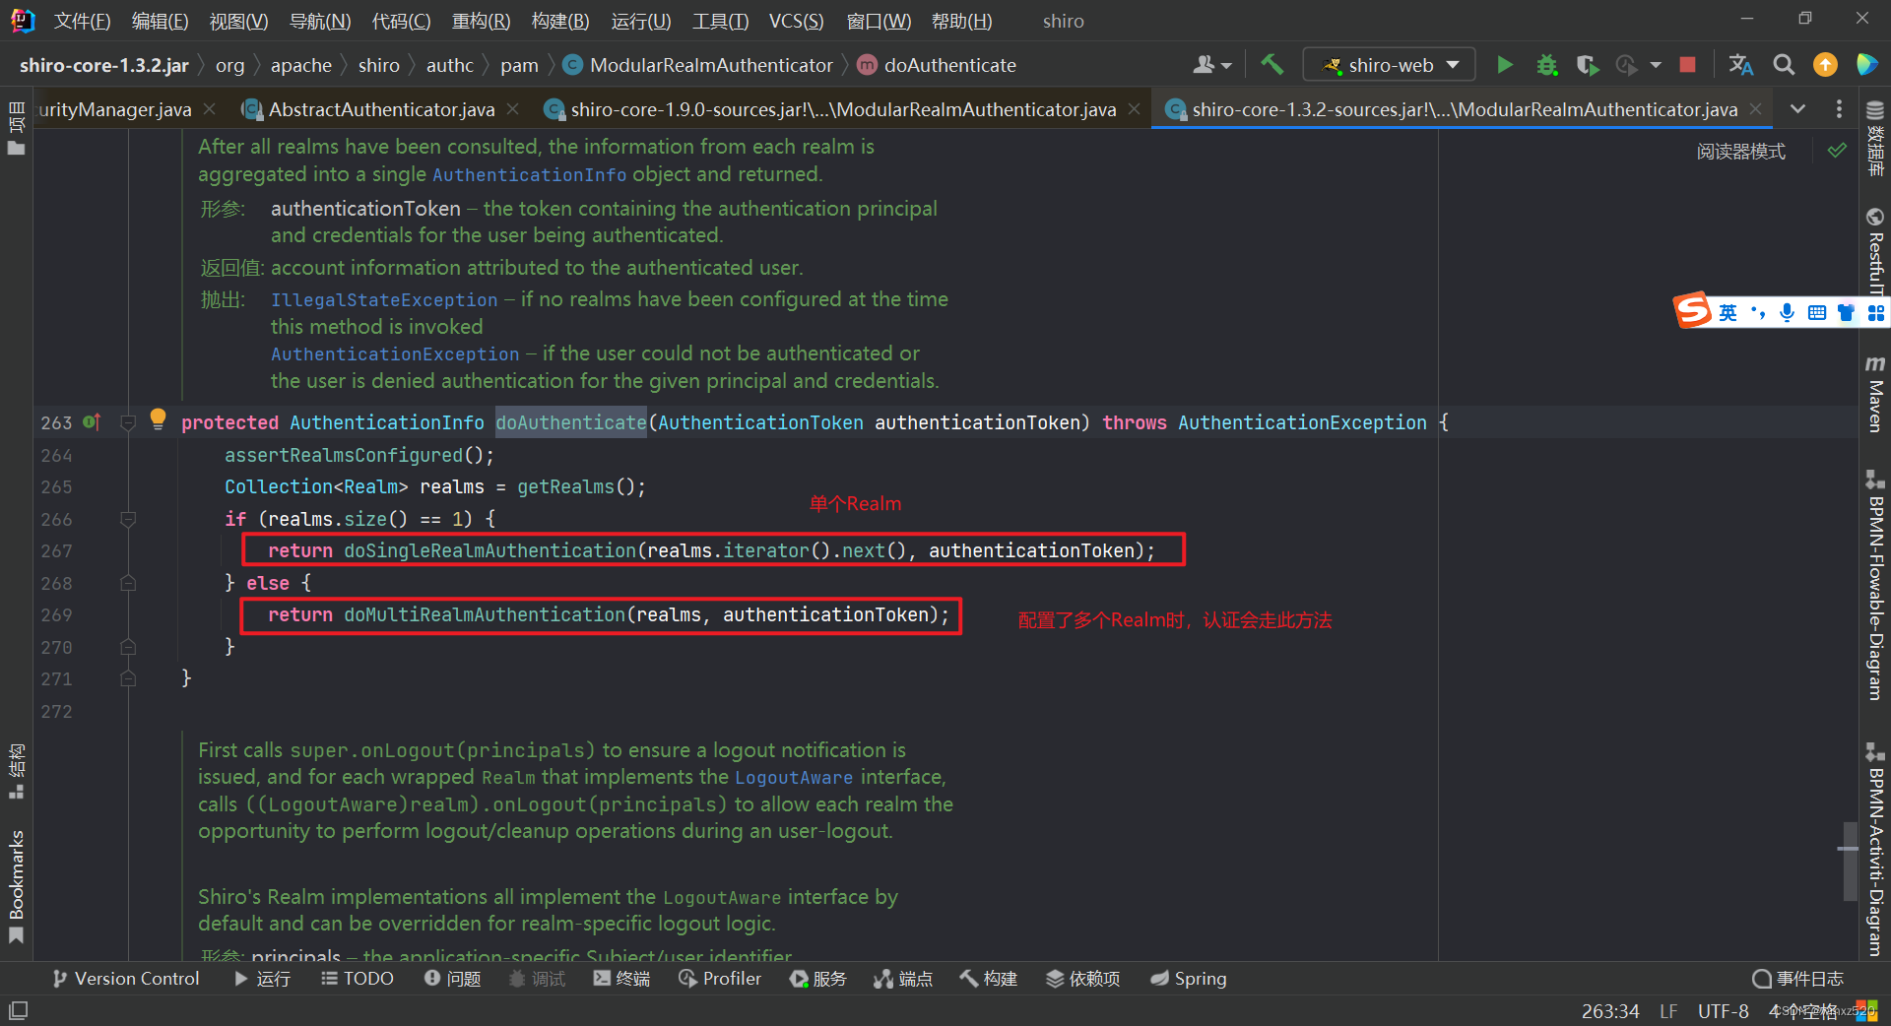
Task: Click the authc breadcrumb segment
Action: pyautogui.click(x=450, y=65)
